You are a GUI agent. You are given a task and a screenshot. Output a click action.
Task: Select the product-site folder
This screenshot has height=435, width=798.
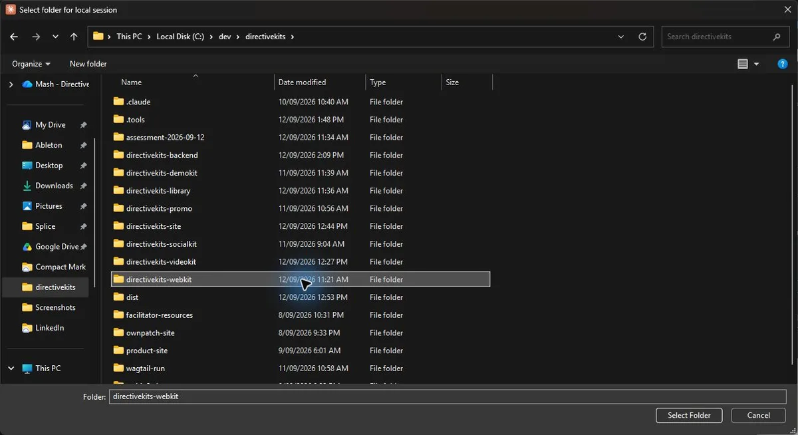tap(146, 351)
